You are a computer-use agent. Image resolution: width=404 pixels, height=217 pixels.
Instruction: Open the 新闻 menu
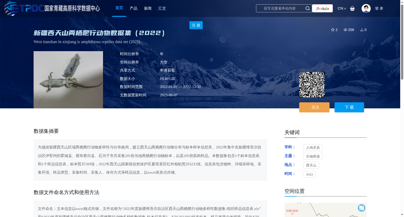pos(148,8)
